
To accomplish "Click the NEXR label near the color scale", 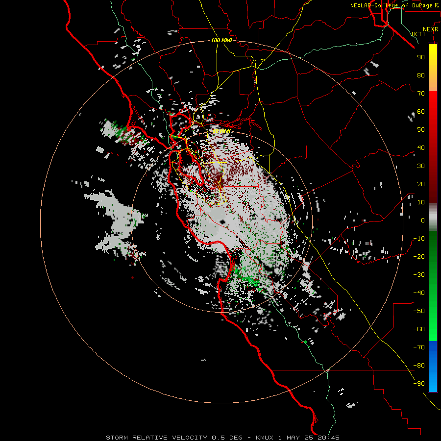I will (431, 29).
